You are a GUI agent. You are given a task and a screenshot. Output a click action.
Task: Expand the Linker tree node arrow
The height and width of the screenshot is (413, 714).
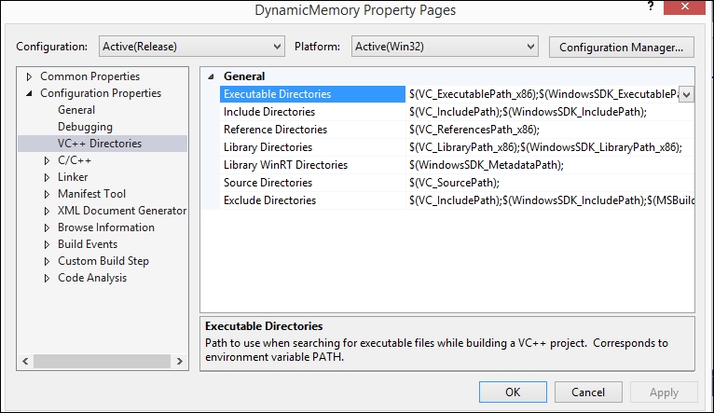coord(47,177)
